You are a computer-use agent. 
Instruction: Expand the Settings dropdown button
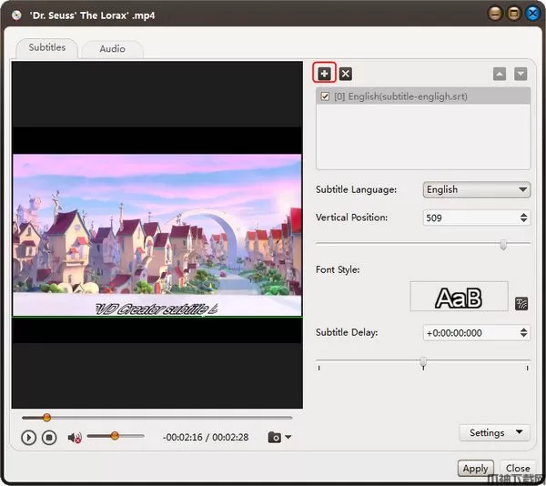point(494,433)
